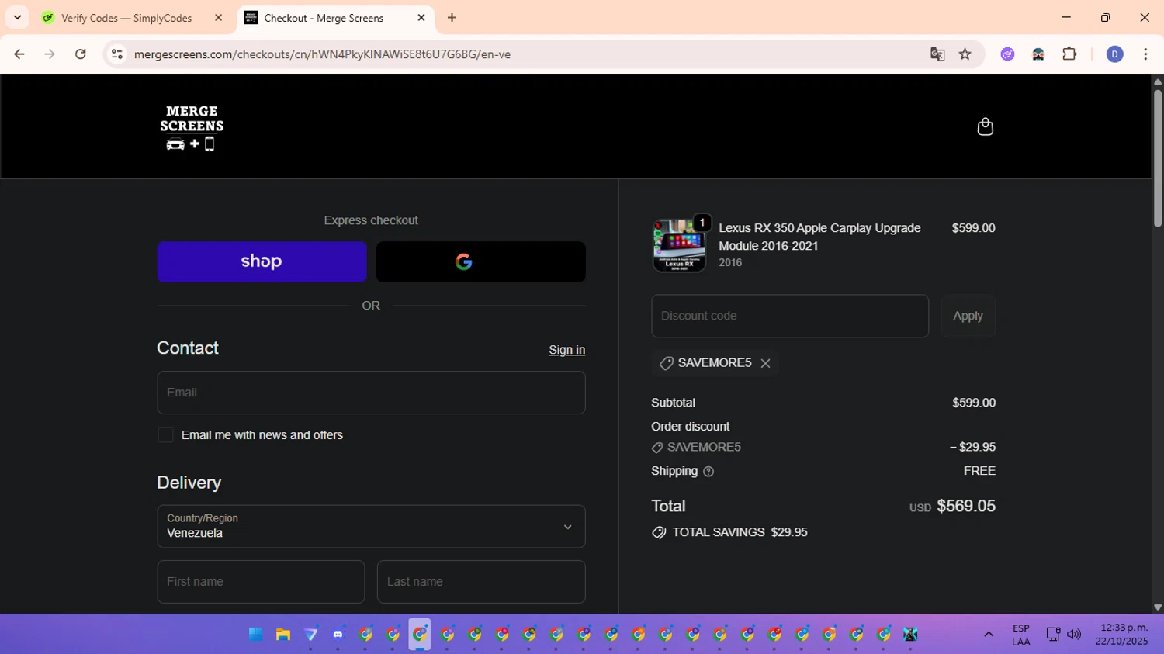The height and width of the screenshot is (654, 1164).
Task: Click the $569.05 total amount
Action: 966,506
